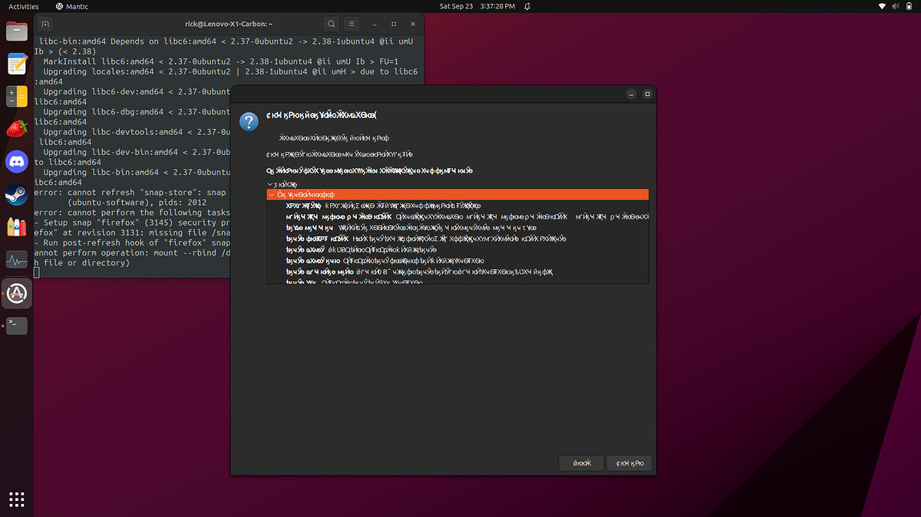Launch Steam from the dock
Viewport: 921px width, 517px height.
tap(17, 195)
